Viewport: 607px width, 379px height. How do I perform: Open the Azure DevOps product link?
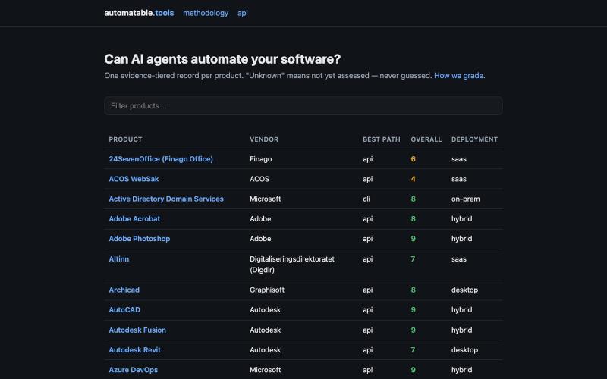[x=134, y=370]
